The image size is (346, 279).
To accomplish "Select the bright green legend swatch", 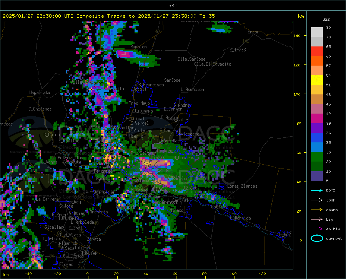I will coord(317,157).
